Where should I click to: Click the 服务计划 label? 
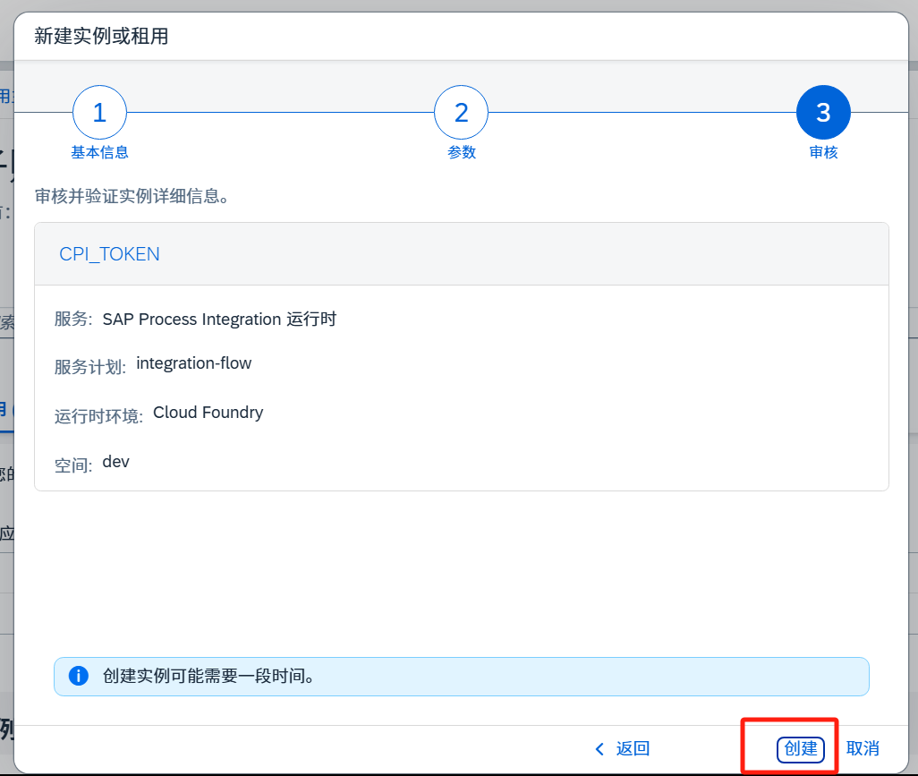click(x=90, y=367)
